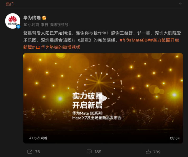Play the Mate 80 launch video
The image size is (188, 157).
coord(103,98)
